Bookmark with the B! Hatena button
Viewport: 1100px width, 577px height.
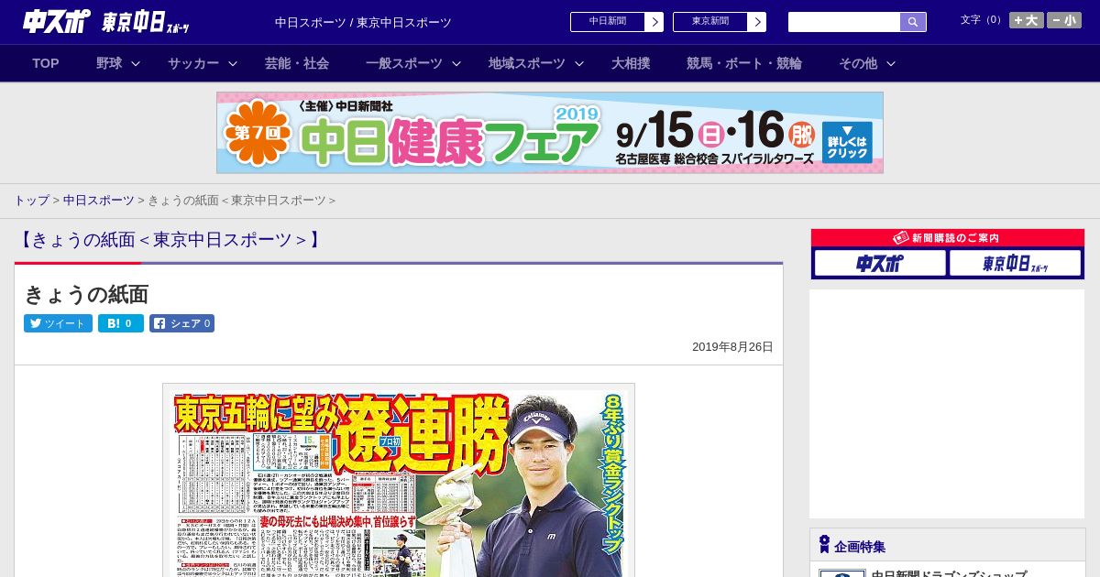coord(121,323)
